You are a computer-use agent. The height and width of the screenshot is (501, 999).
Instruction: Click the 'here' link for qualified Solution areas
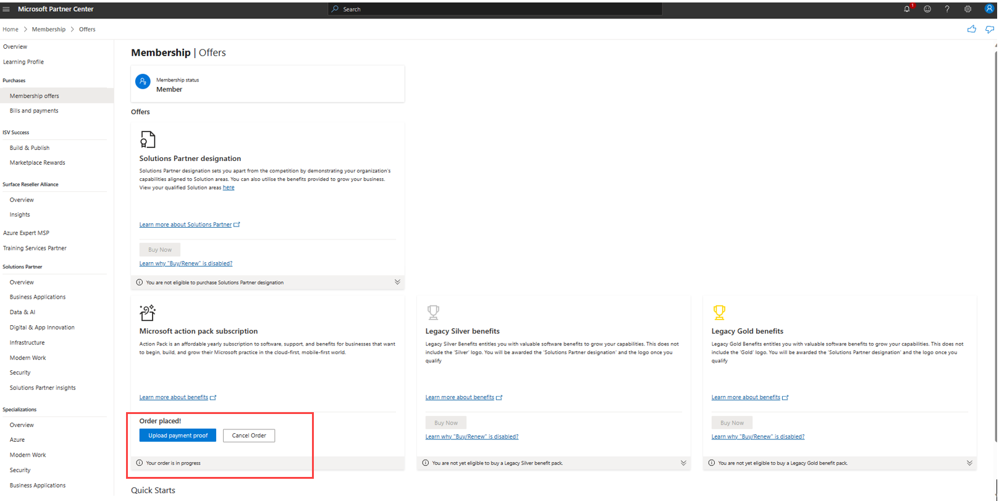[x=229, y=188]
